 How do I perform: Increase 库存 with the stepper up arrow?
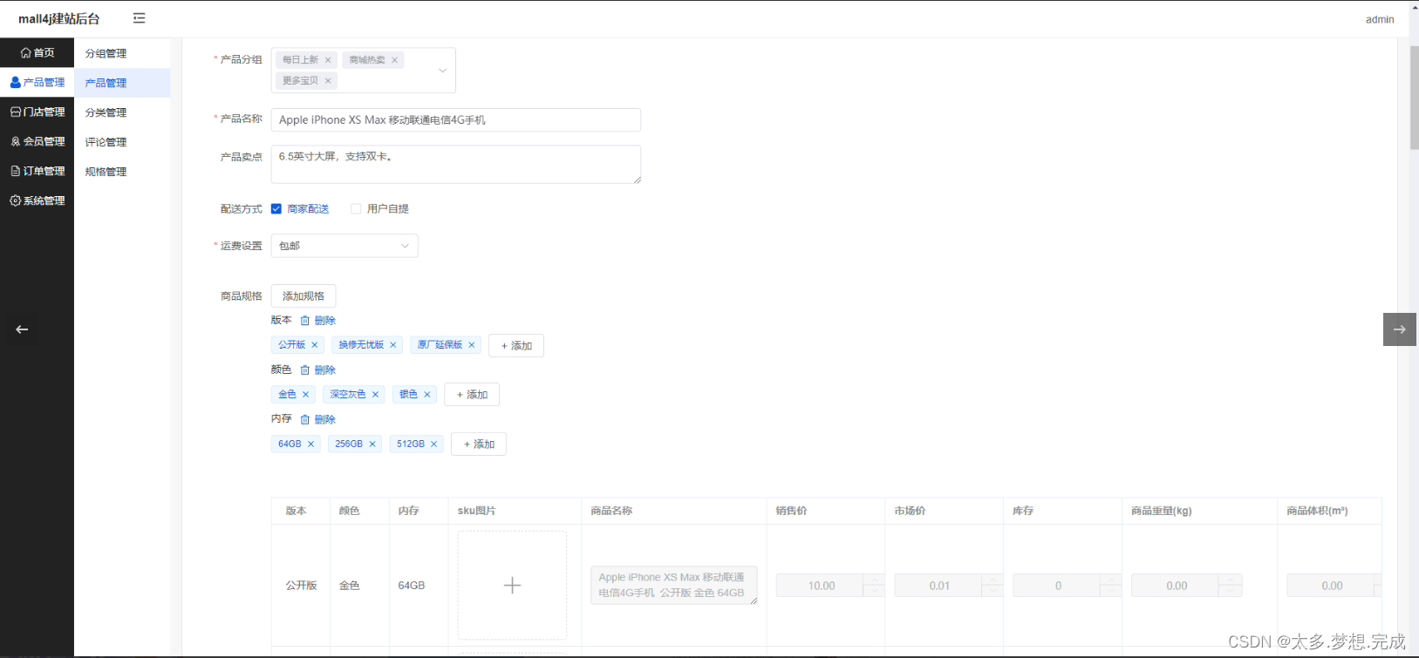1111,580
